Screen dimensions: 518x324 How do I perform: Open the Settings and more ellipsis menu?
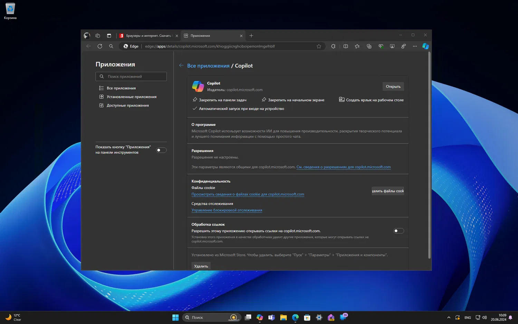[415, 46]
